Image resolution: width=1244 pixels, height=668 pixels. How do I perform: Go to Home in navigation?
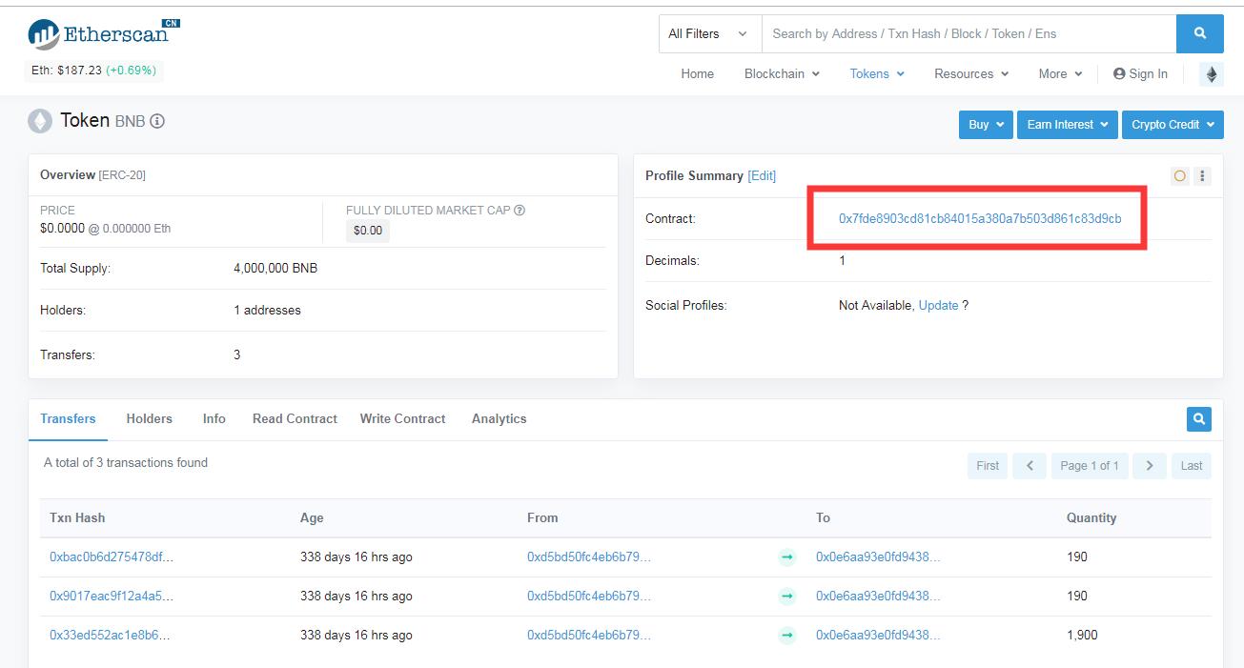pos(697,73)
